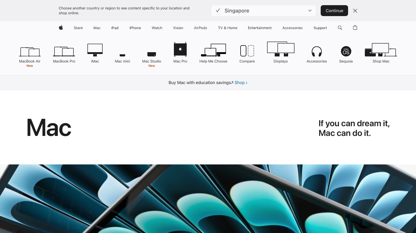Viewport: 416px width, 233px height.
Task: Expand the Singapore region dropdown
Action: pos(263,11)
